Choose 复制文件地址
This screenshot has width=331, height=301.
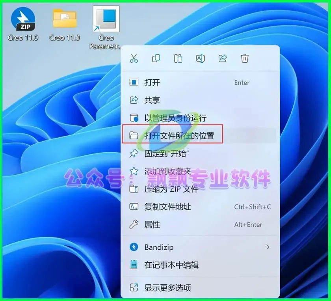pos(200,206)
